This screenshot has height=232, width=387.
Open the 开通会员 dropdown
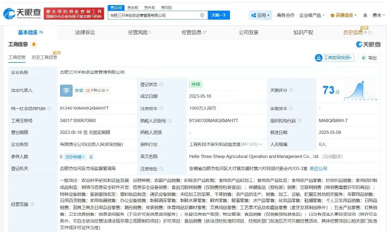click(x=343, y=15)
